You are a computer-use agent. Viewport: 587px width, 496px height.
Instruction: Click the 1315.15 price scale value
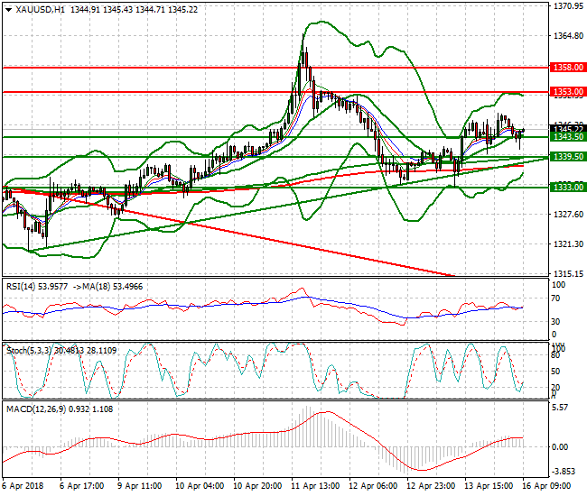(x=568, y=273)
